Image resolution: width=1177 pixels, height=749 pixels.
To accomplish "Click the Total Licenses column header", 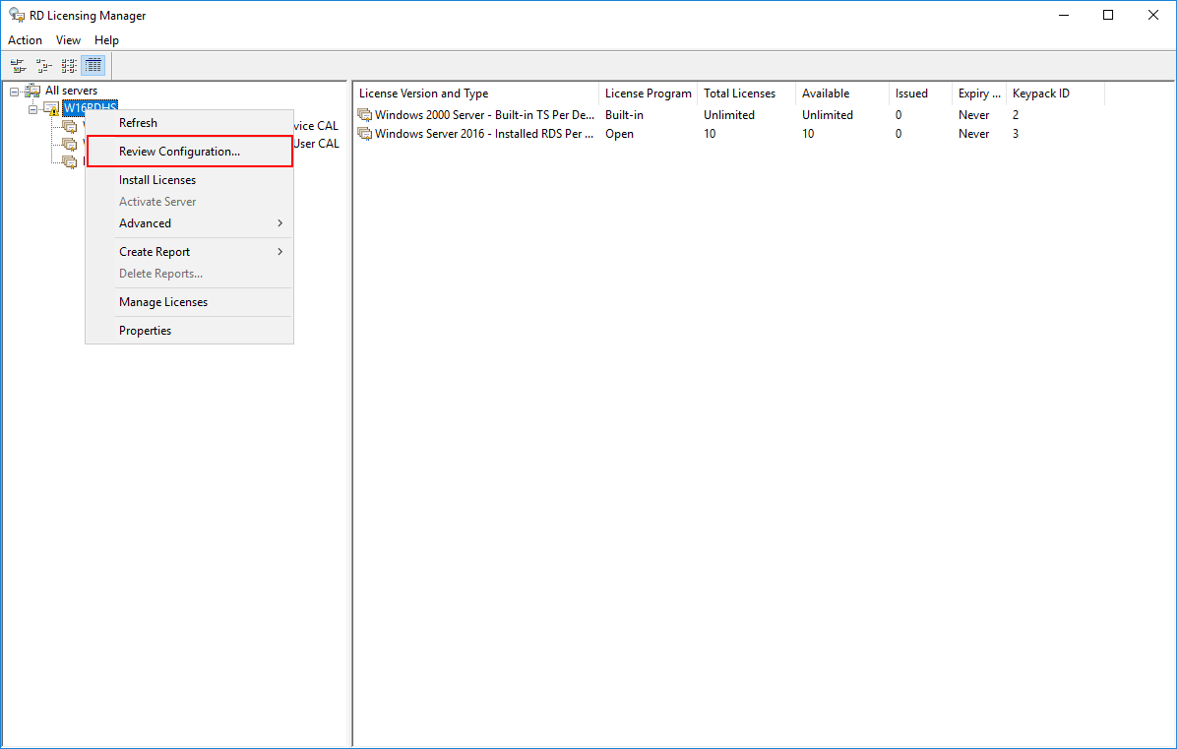I will click(x=746, y=94).
